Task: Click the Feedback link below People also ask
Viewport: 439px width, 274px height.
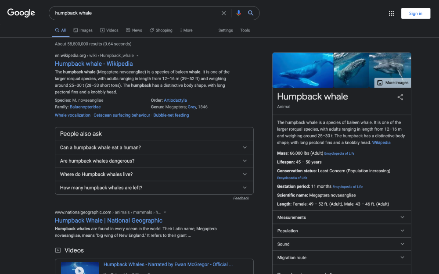Action: click(x=241, y=198)
